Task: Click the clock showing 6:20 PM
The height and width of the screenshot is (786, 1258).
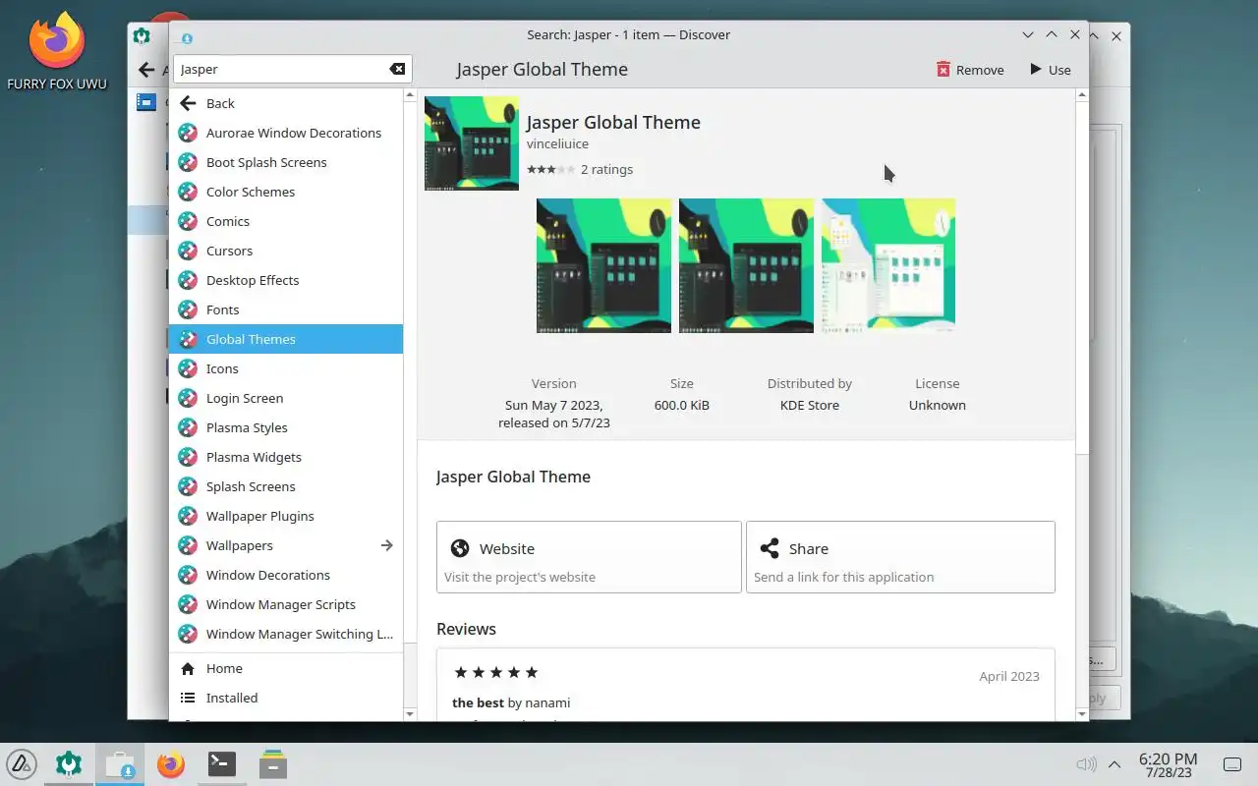Action: pyautogui.click(x=1168, y=764)
